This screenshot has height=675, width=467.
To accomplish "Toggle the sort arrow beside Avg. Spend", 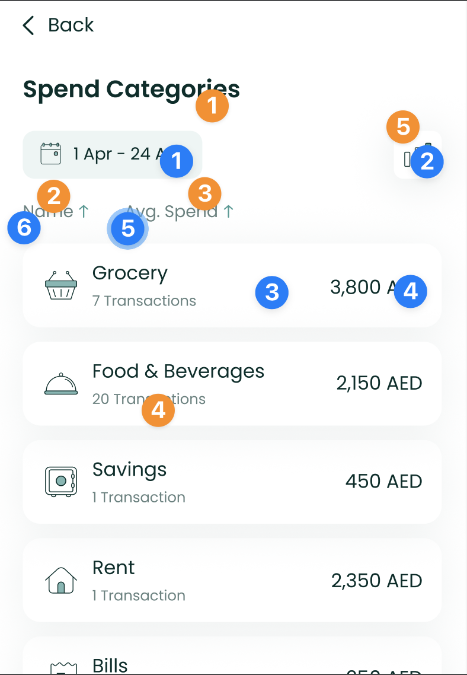I will click(229, 211).
